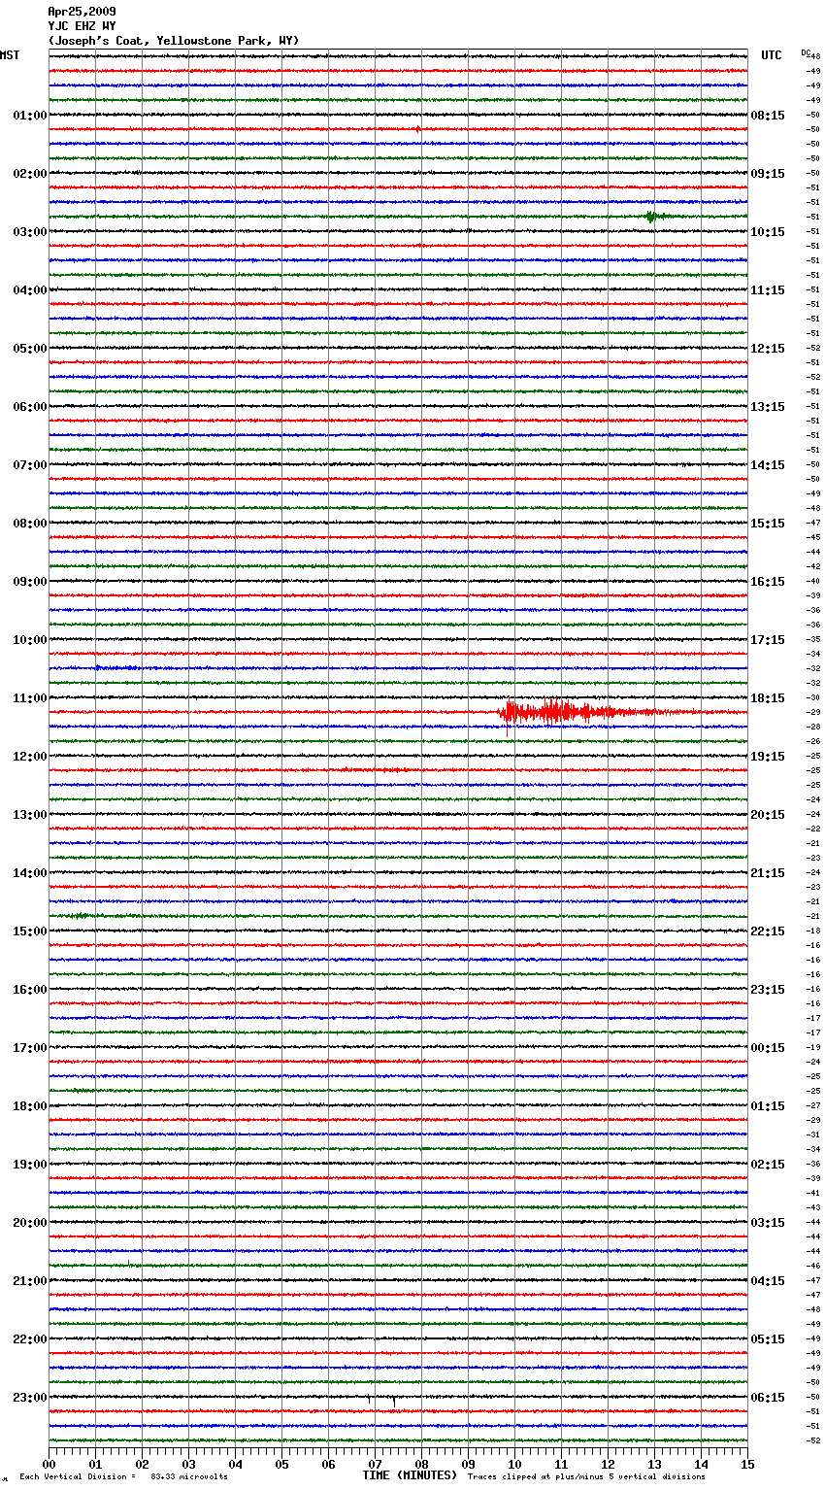Click the Joseph's Coat, Yellowstone Park location title
This screenshot has width=825, height=1490.
tap(174, 41)
